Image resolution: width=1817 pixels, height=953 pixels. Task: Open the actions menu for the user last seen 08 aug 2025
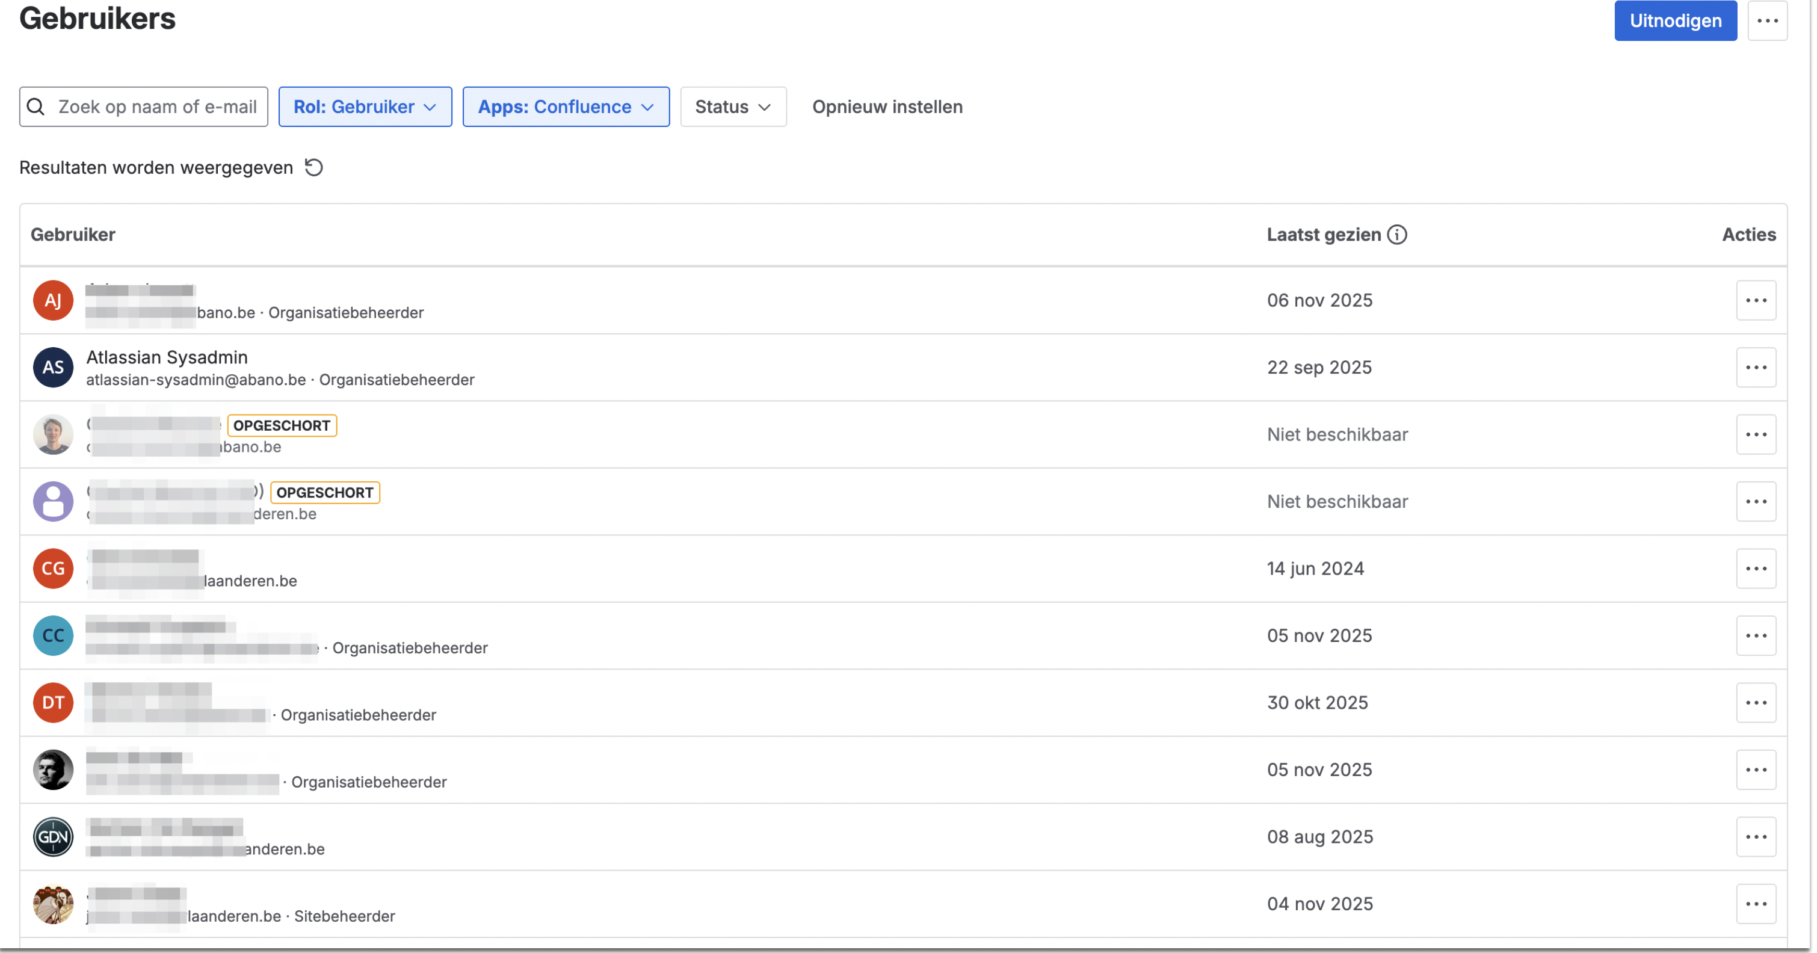[1756, 837]
